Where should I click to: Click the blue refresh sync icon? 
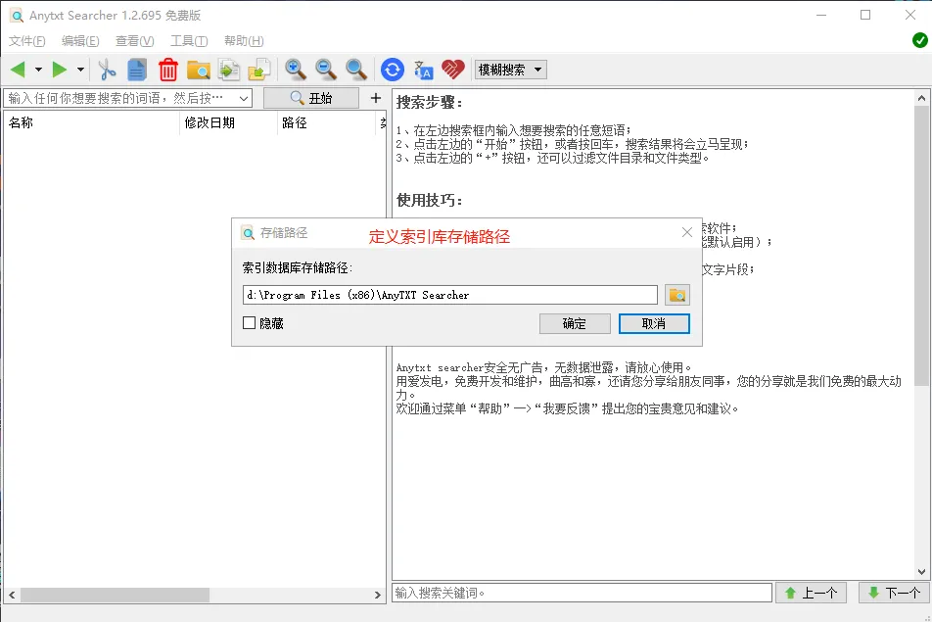tap(393, 70)
